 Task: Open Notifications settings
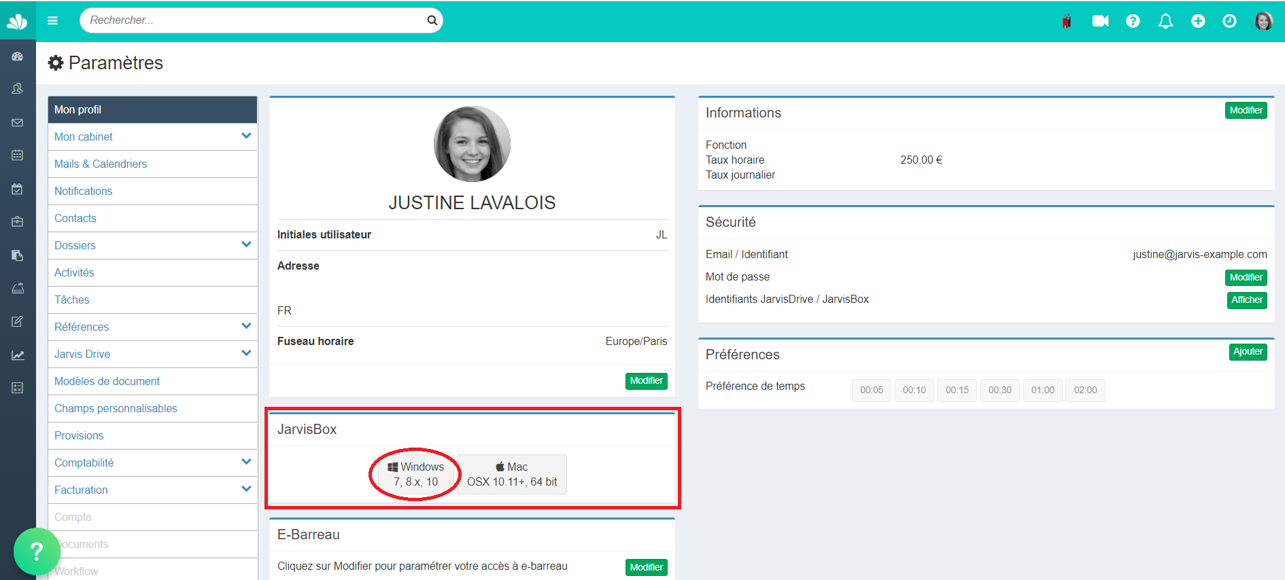coord(152,191)
